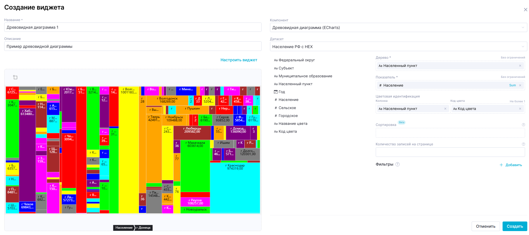This screenshot has width=529, height=235.
Task: Click help icon beside Фильтры
Action: point(397,164)
